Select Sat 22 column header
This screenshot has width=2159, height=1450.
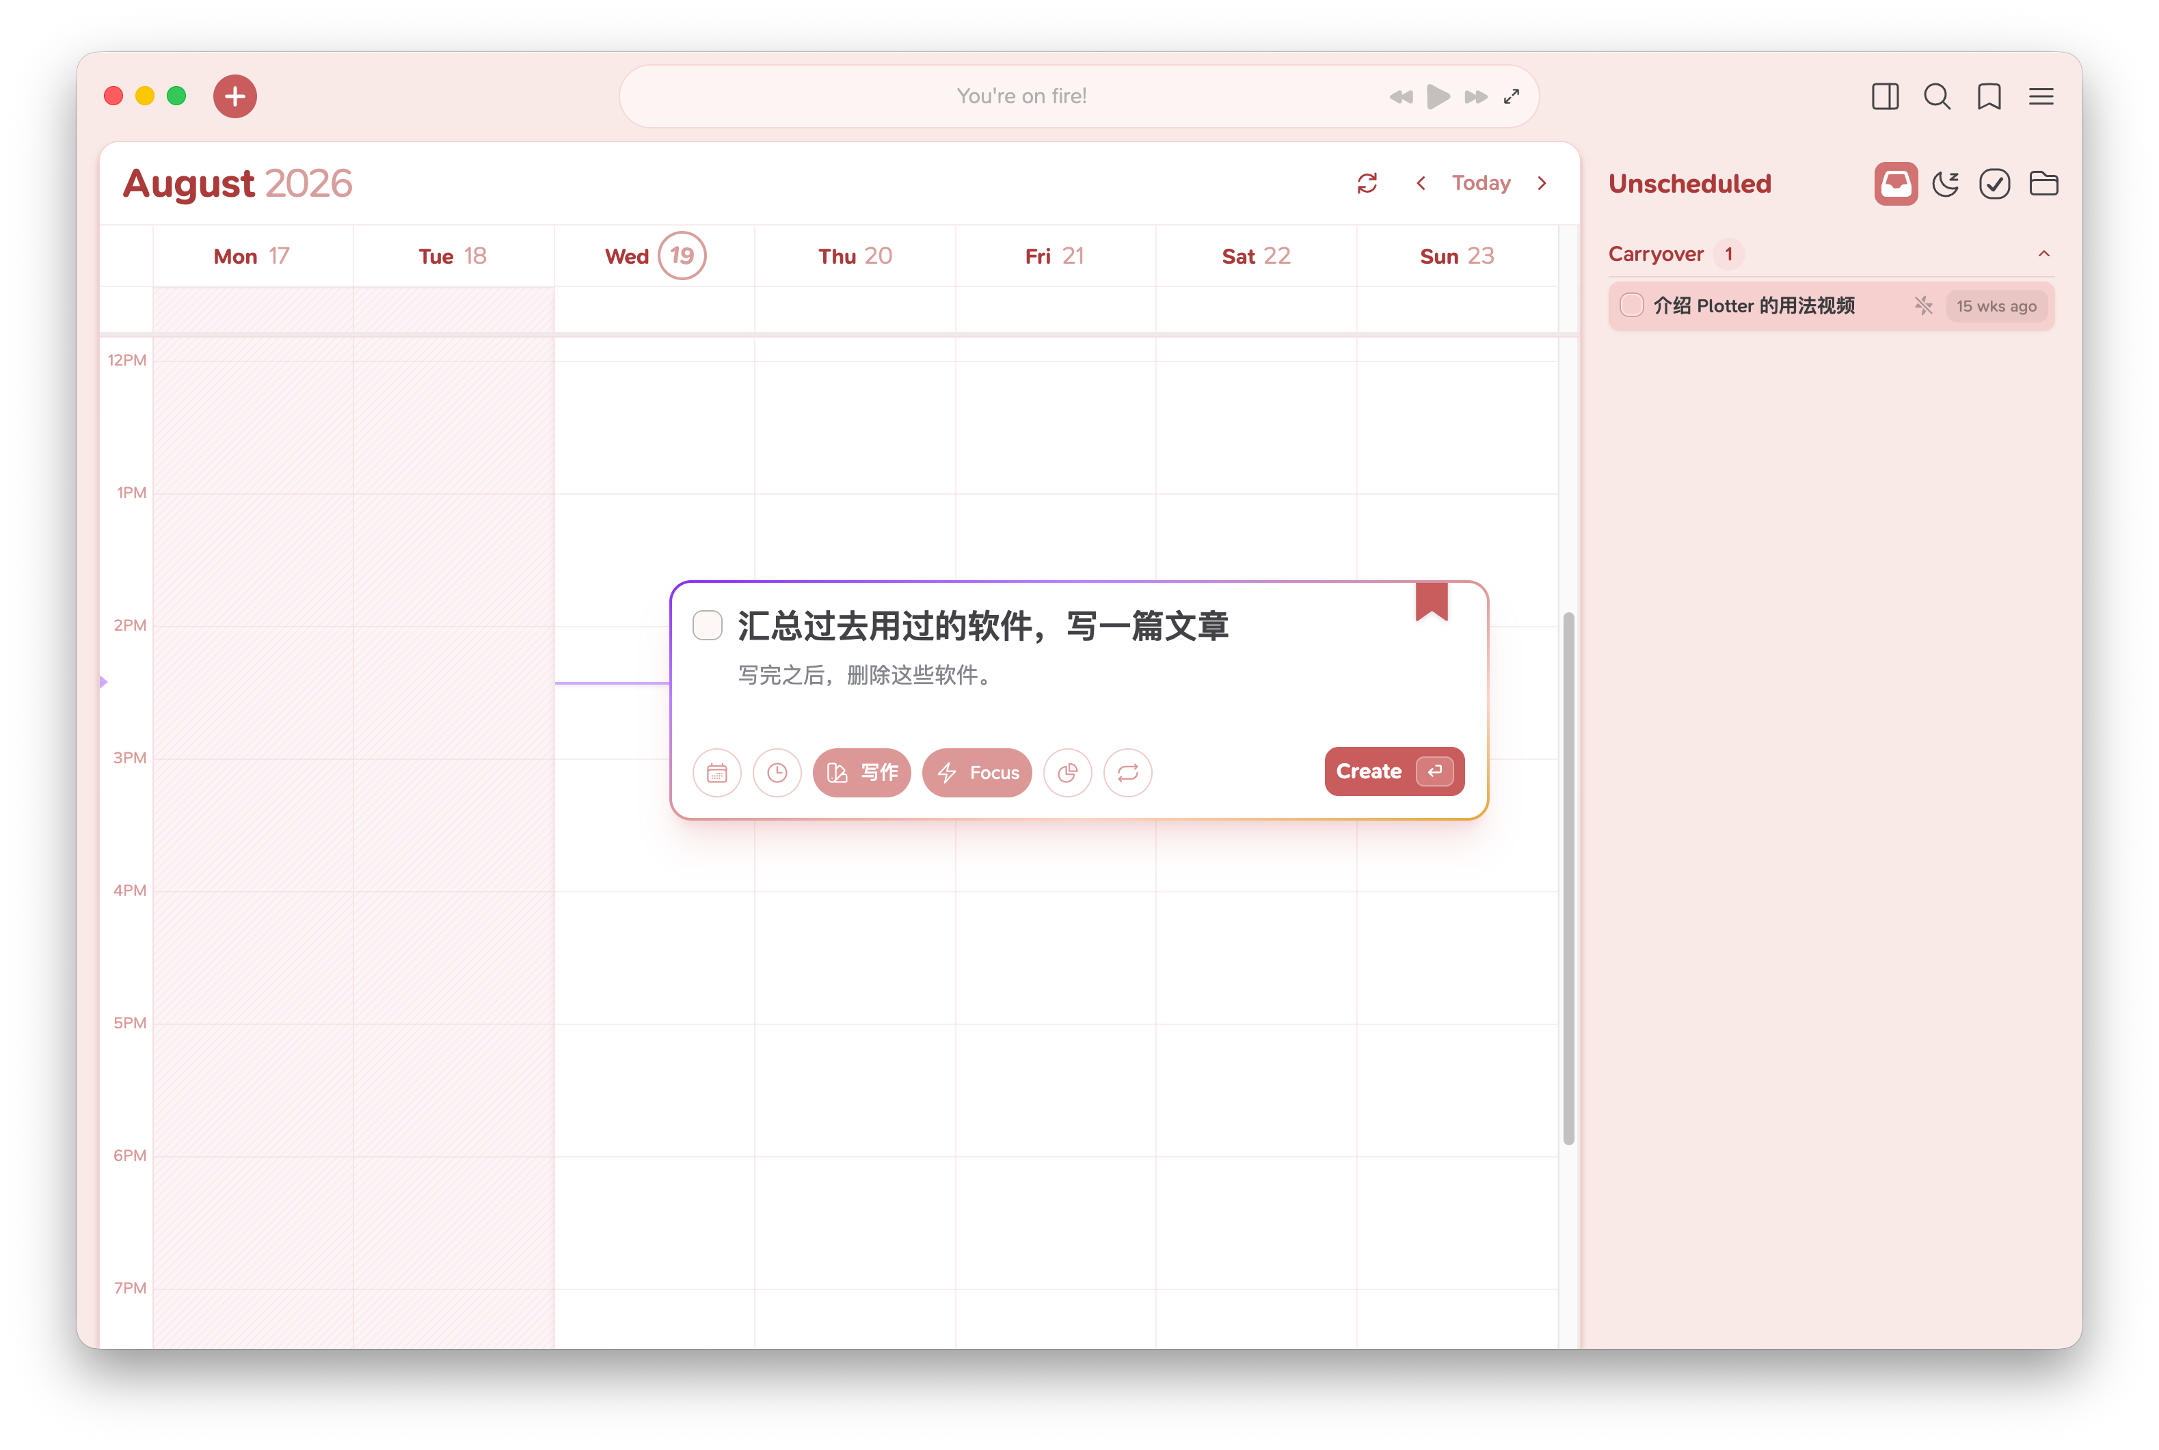coord(1255,256)
